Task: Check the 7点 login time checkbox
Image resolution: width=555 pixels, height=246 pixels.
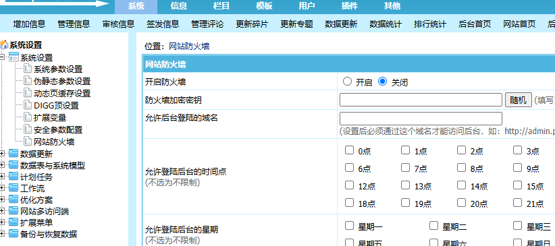Action: [405, 168]
